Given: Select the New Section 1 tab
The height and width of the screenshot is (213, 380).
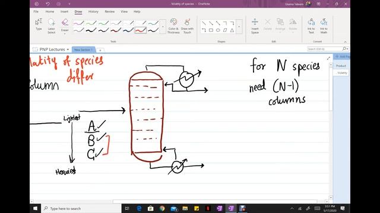Looking at the screenshot, I should tap(83, 50).
